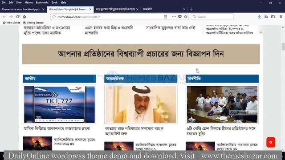Open headline মাসিক কিস্তিতে আকাশপথে কক্সবাজার ভ্রমণ

(57, 128)
